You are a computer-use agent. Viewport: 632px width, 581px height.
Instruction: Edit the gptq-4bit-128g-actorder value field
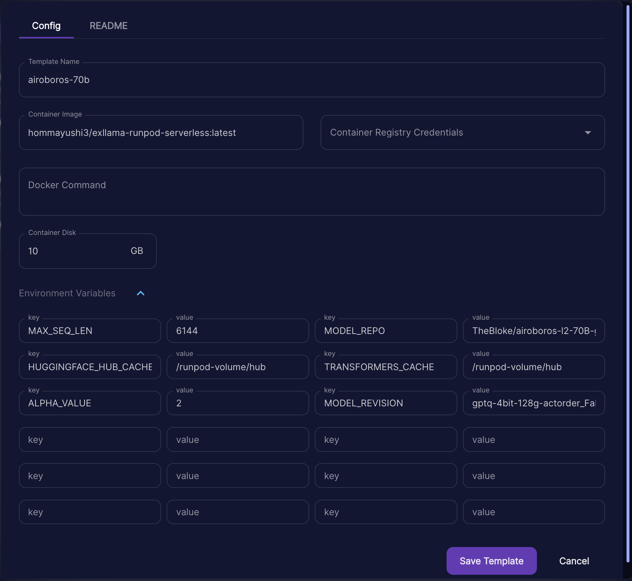point(534,403)
